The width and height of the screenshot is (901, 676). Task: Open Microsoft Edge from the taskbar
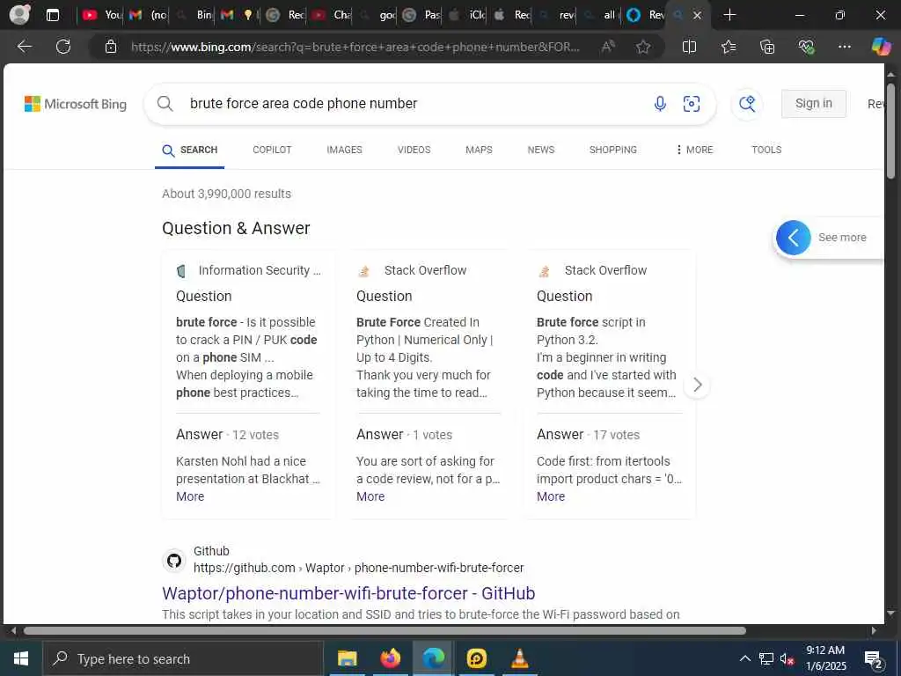434,658
